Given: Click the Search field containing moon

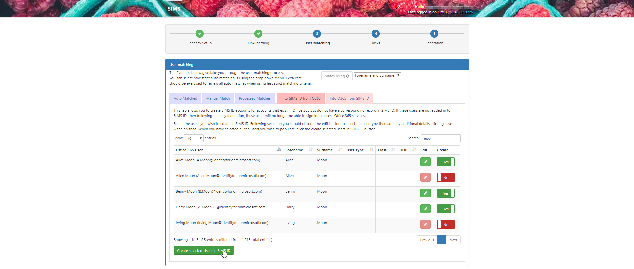Looking at the screenshot, I should coord(441,138).
